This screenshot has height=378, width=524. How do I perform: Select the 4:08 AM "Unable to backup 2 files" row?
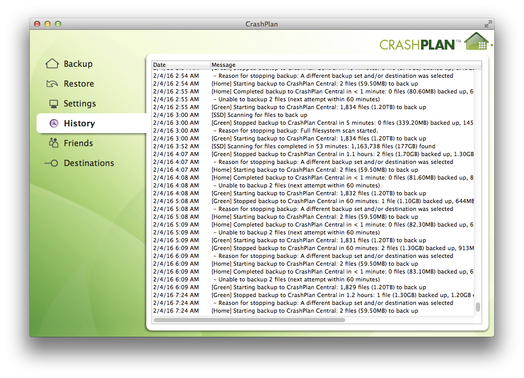[313, 185]
